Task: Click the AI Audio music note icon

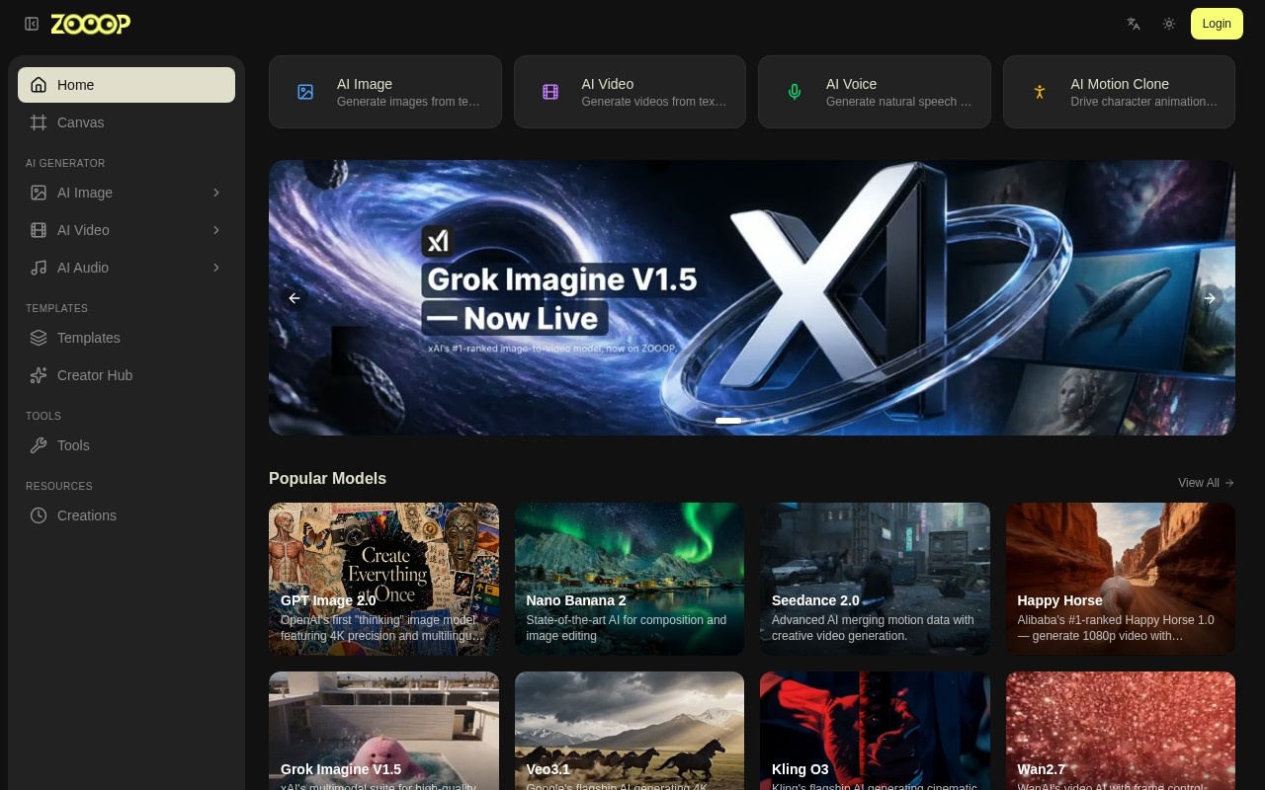Action: click(39, 268)
